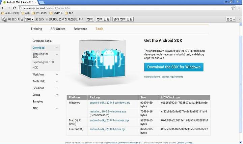Open the Tools Help sidebar item
This screenshot has height=144, width=243.
tap(39, 81)
